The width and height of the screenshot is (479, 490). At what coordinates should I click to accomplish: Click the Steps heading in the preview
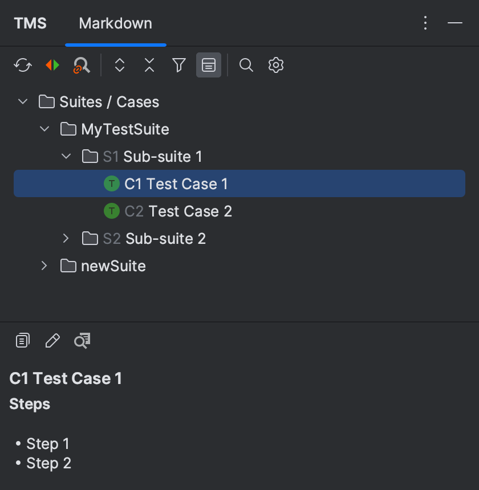click(x=29, y=404)
